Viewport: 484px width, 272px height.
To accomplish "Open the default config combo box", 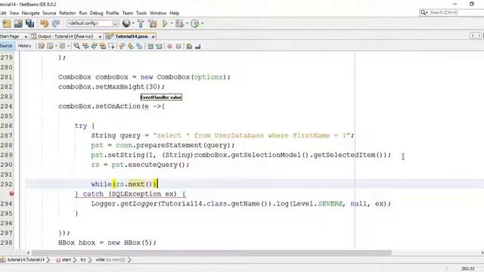I will [92, 23].
